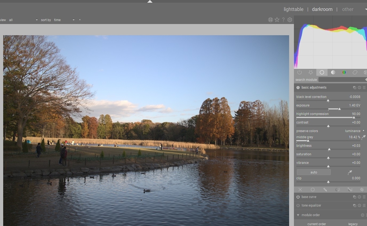
Task: Click the current order label
Action: click(317, 224)
